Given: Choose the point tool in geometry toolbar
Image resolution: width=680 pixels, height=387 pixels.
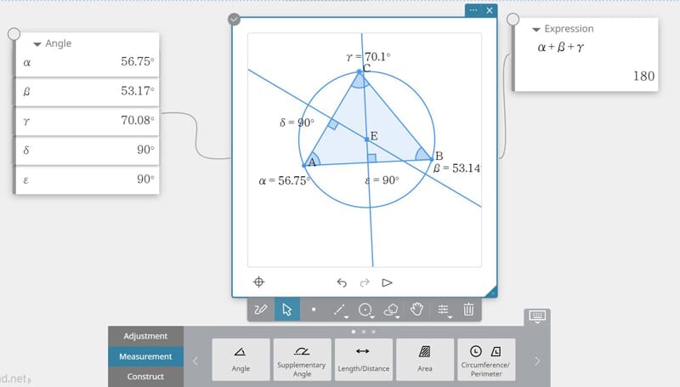Looking at the screenshot, I should point(314,310).
